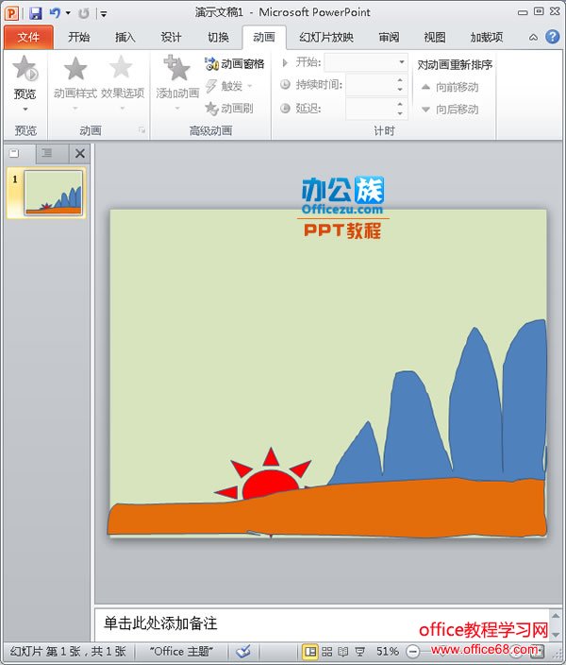Image resolution: width=566 pixels, height=665 pixels.
Task: Click the 51% zoom level
Action: [387, 652]
